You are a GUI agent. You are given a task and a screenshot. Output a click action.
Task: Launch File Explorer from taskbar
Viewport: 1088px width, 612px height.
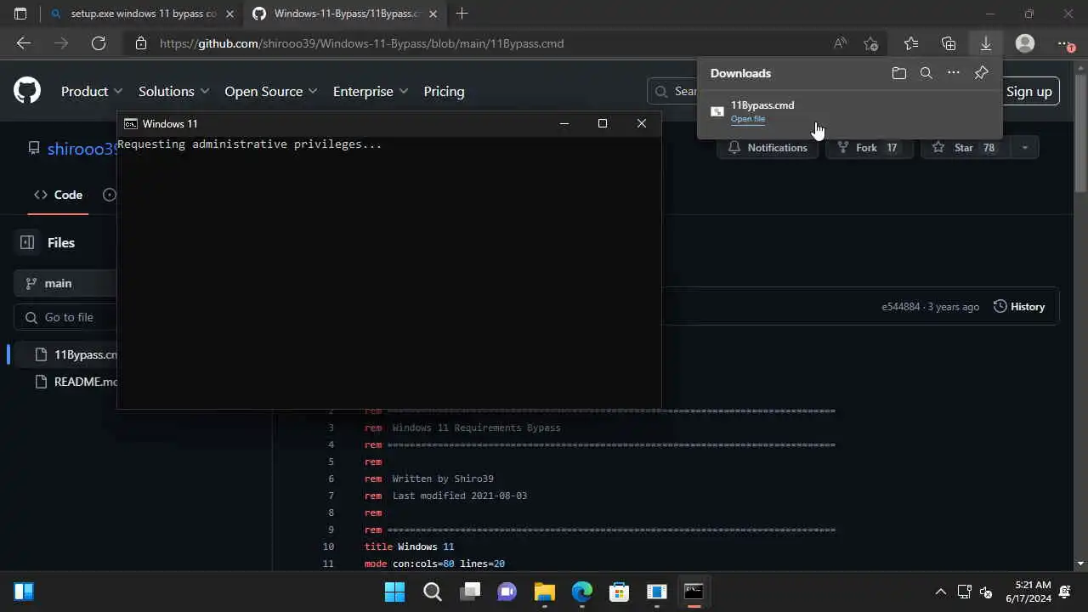pos(544,592)
